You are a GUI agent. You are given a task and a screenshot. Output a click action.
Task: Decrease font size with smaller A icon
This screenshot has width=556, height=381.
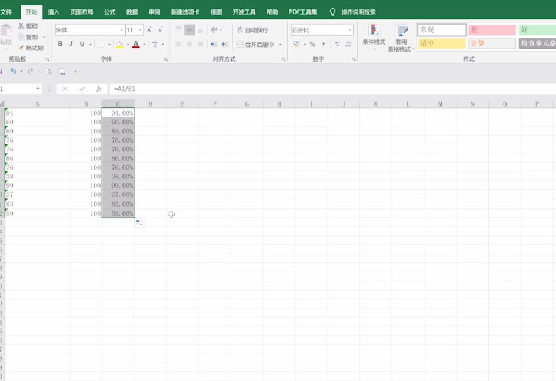160,30
